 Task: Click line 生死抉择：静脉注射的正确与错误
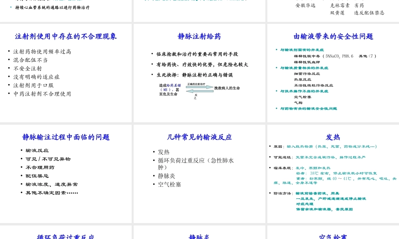pos(195,75)
